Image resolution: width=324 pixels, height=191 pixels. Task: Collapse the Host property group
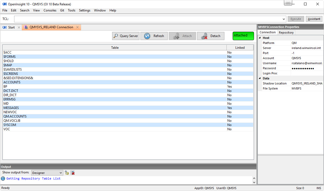click(x=260, y=38)
